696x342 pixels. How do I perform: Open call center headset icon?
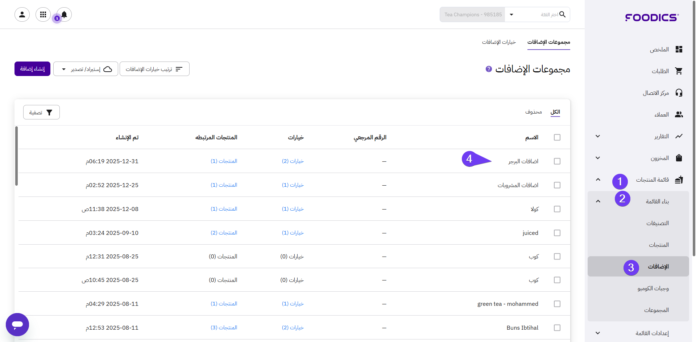pos(679,93)
